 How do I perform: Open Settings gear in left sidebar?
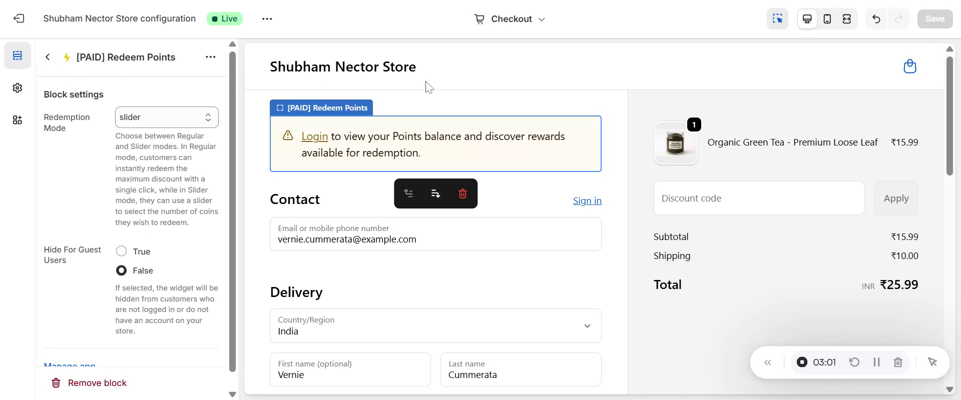point(18,87)
